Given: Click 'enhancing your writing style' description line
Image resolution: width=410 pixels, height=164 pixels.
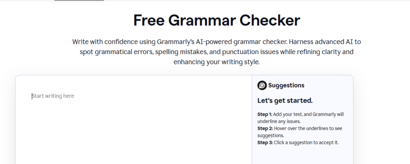Looking at the screenshot, I should [217, 62].
